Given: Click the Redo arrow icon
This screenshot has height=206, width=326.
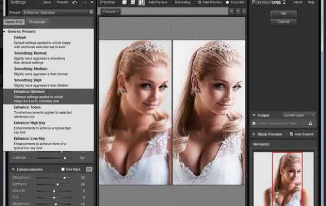Looking at the screenshot, I should click(x=84, y=3).
